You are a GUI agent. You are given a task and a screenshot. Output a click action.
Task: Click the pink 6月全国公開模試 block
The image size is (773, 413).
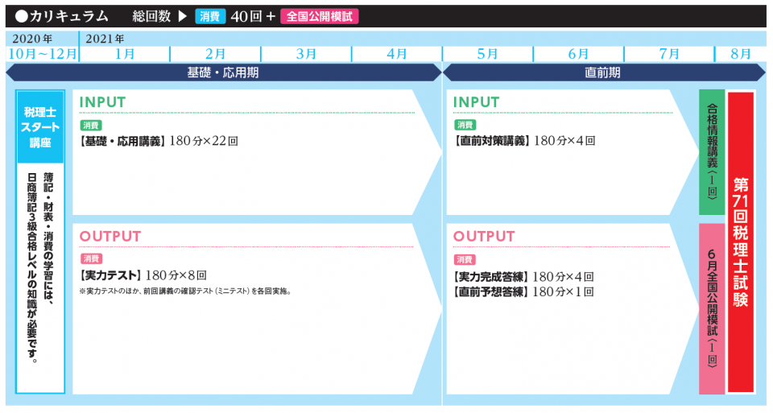click(x=712, y=308)
